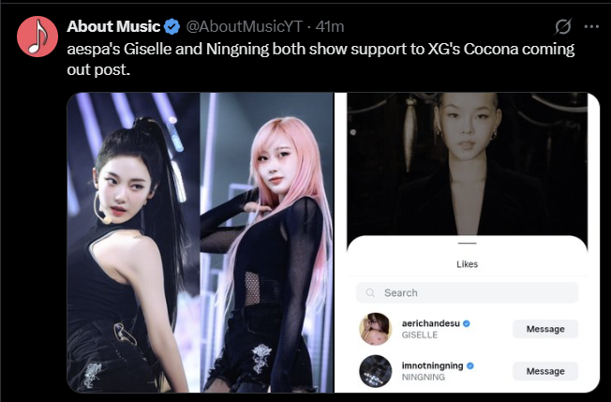This screenshot has height=402, width=611.
Task: Click imnotningning's profile picture
Action: (x=375, y=371)
